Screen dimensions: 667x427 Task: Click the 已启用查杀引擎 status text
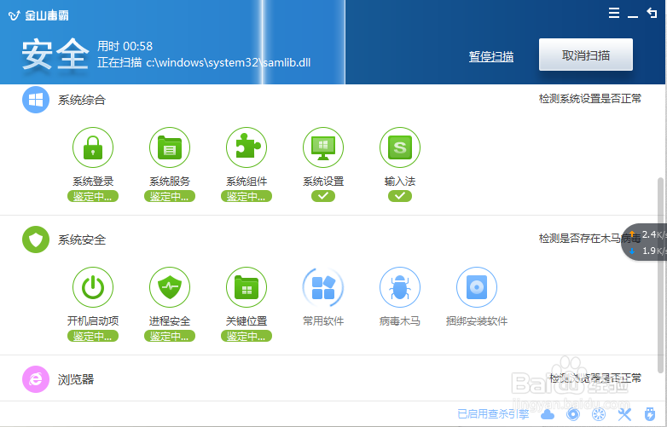coord(493,414)
